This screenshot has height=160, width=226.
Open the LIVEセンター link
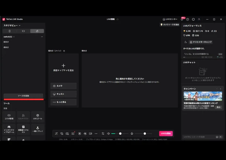(x=170, y=19)
